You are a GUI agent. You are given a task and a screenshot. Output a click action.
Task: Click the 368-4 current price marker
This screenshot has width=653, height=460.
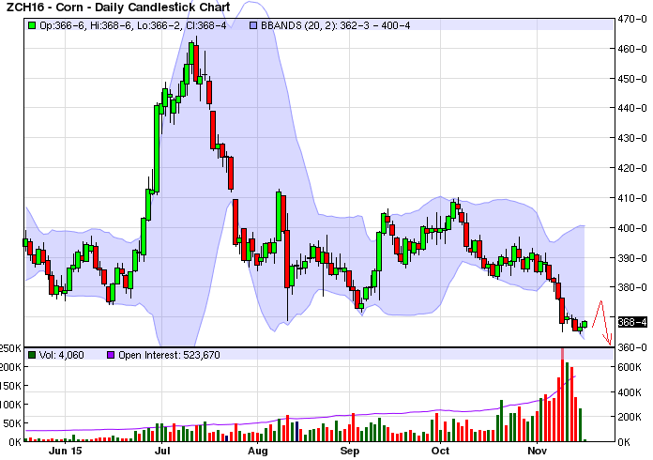(x=632, y=322)
